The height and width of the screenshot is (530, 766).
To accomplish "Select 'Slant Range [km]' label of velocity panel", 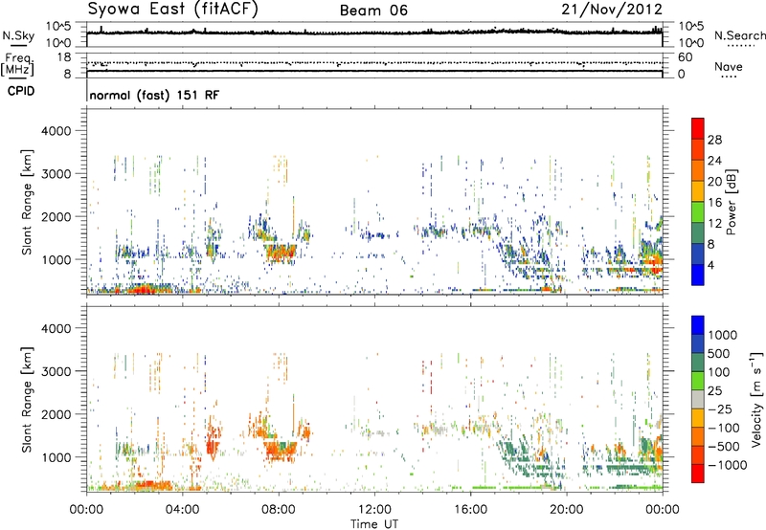I will [x=27, y=400].
